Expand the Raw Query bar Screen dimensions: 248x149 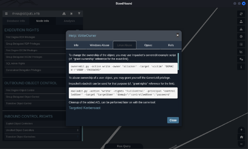point(124,146)
